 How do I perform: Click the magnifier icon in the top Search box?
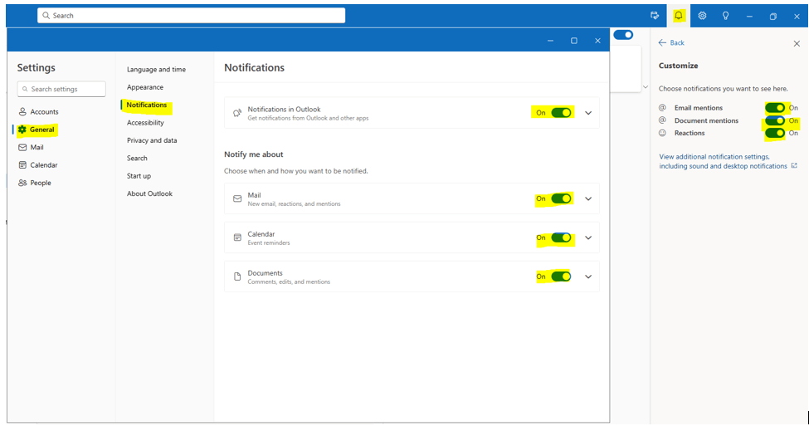click(x=46, y=16)
